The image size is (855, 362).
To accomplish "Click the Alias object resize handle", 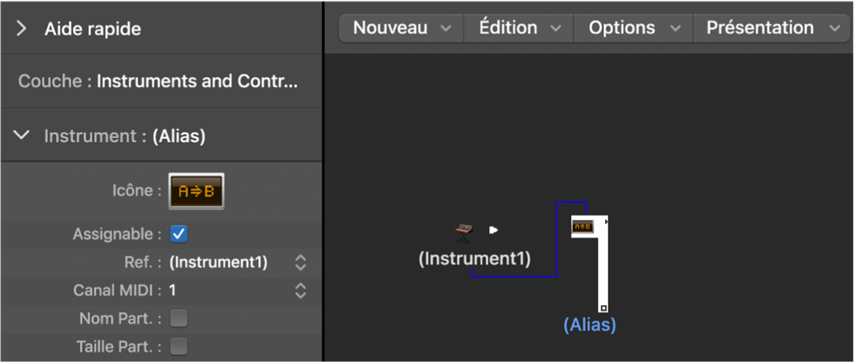I will point(603,308).
